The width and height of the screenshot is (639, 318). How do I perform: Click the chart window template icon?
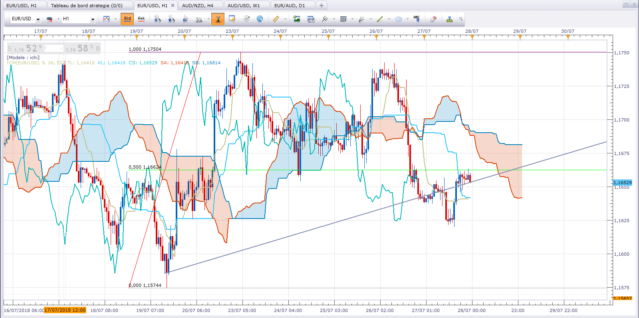pyautogui.click(x=311, y=19)
